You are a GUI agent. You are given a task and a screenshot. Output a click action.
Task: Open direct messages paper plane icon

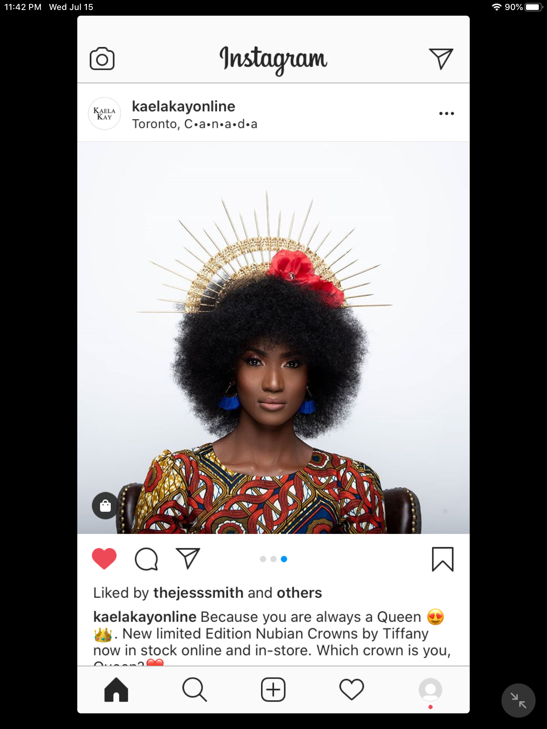[x=441, y=59]
